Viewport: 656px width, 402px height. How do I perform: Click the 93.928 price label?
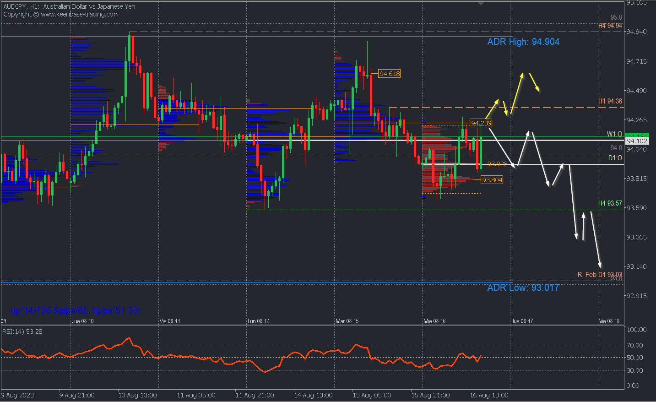[497, 164]
